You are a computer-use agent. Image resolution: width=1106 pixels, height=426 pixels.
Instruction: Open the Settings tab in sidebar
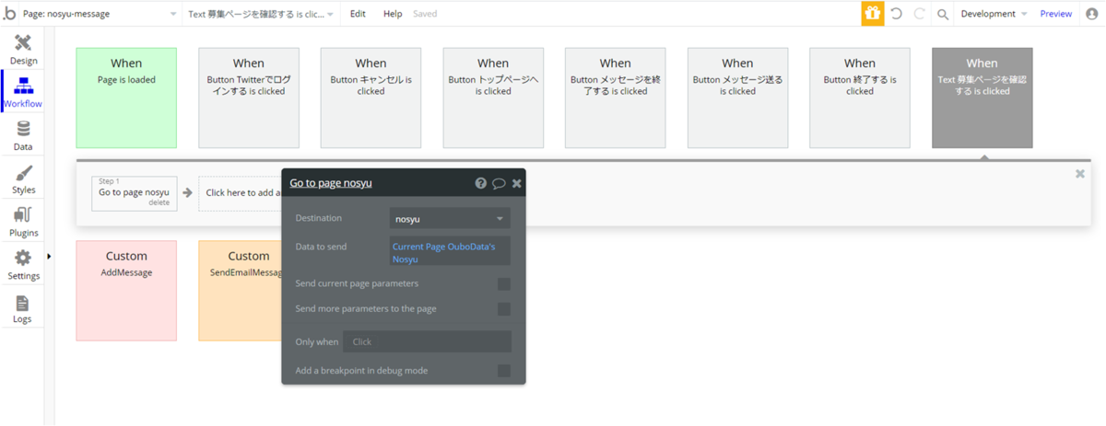coord(23,265)
